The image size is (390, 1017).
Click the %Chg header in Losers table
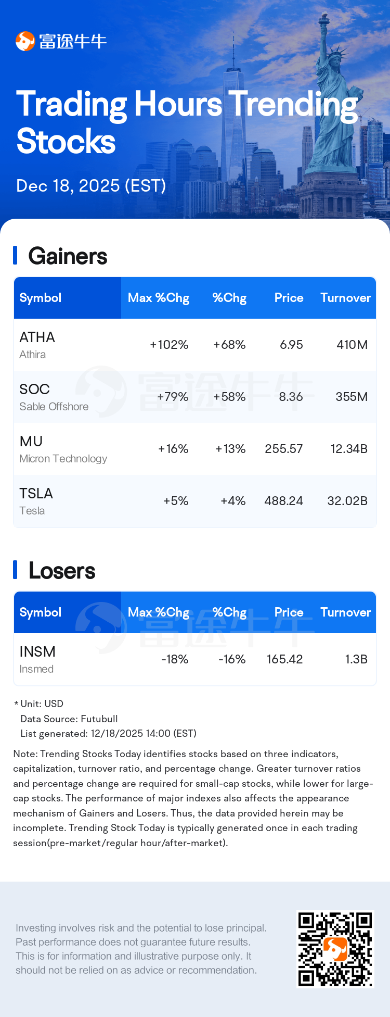229,612
